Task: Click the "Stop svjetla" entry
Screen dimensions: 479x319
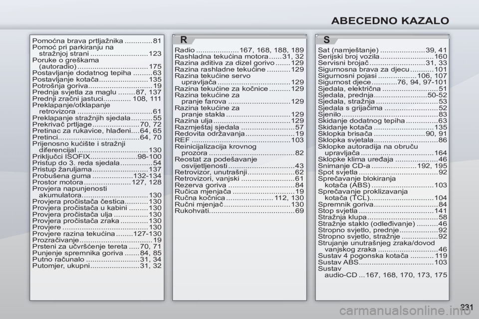Action: click(x=383, y=211)
